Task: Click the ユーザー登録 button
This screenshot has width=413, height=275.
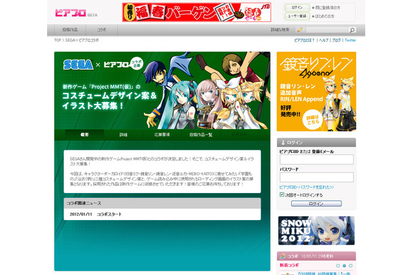Action: (x=297, y=16)
